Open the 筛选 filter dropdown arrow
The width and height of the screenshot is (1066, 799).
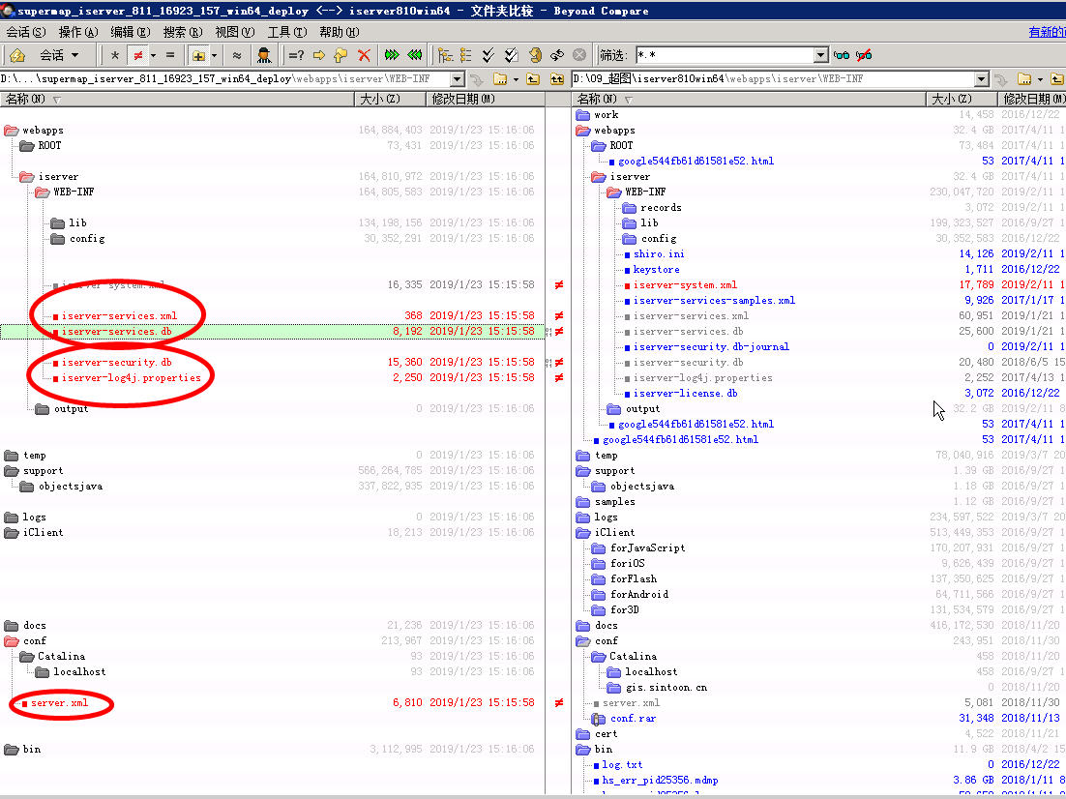click(821, 55)
